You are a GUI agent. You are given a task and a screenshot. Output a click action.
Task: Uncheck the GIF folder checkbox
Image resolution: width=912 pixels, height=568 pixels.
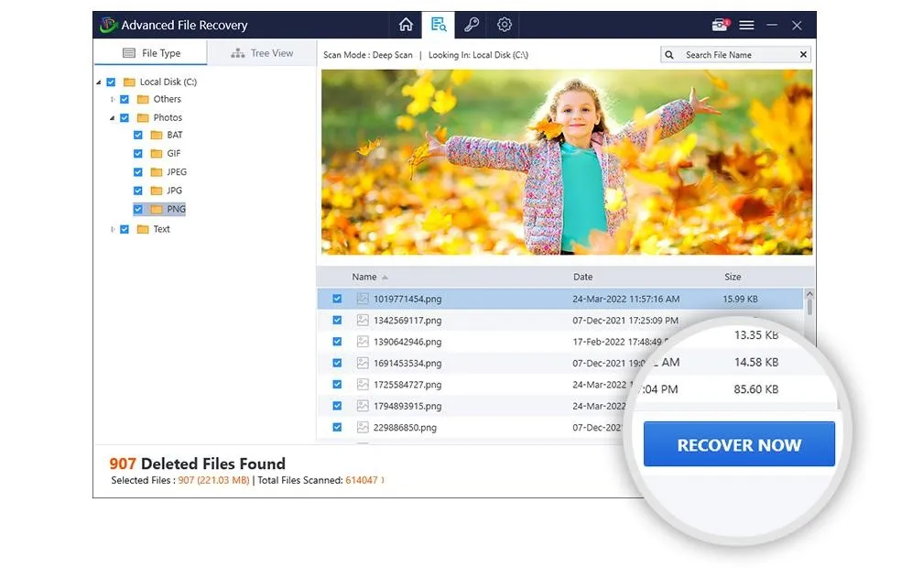pos(138,154)
